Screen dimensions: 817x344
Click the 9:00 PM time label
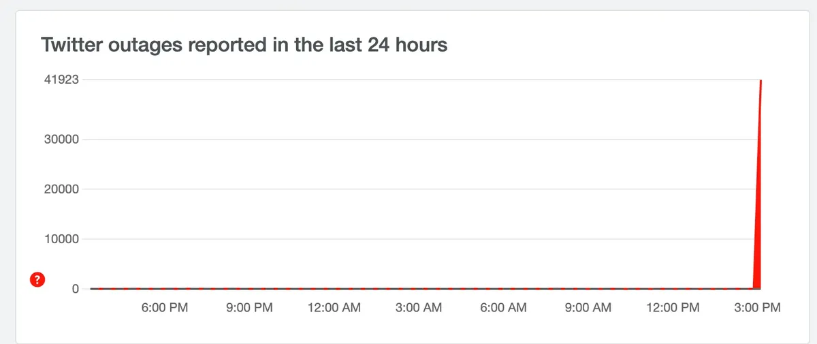tap(249, 308)
